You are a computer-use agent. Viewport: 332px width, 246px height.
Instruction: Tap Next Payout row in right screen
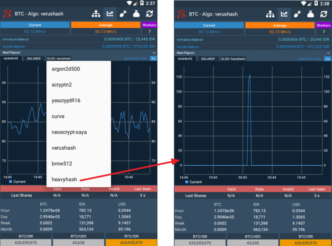tap(253, 53)
